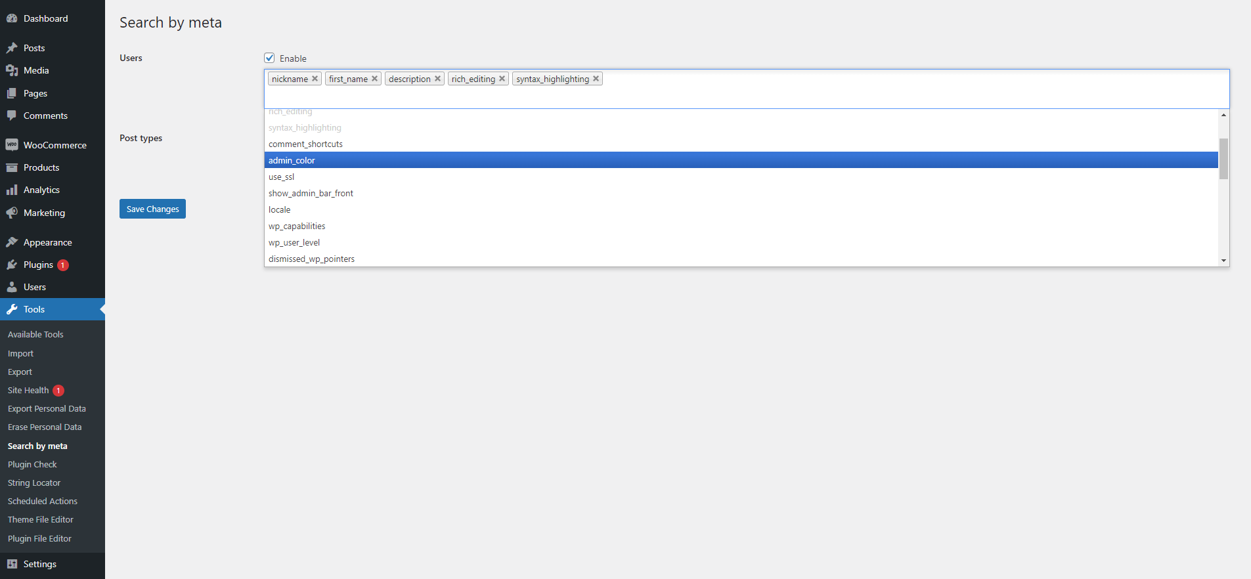This screenshot has height=579, width=1251.
Task: Uncheck the Users Enable checkbox
Action: [269, 58]
